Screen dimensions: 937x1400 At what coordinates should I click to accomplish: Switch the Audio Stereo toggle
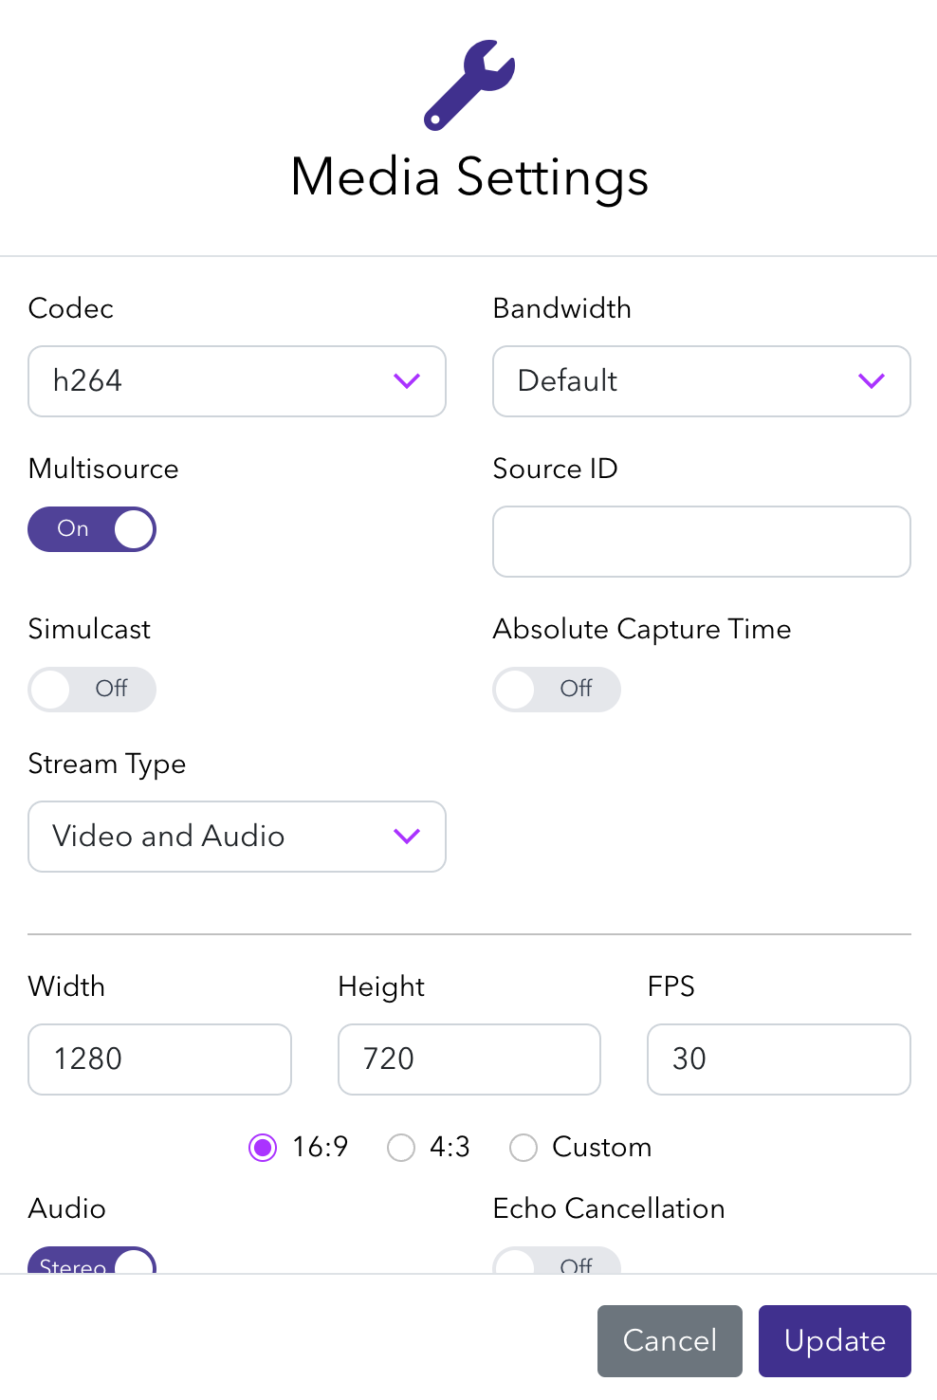click(92, 1262)
